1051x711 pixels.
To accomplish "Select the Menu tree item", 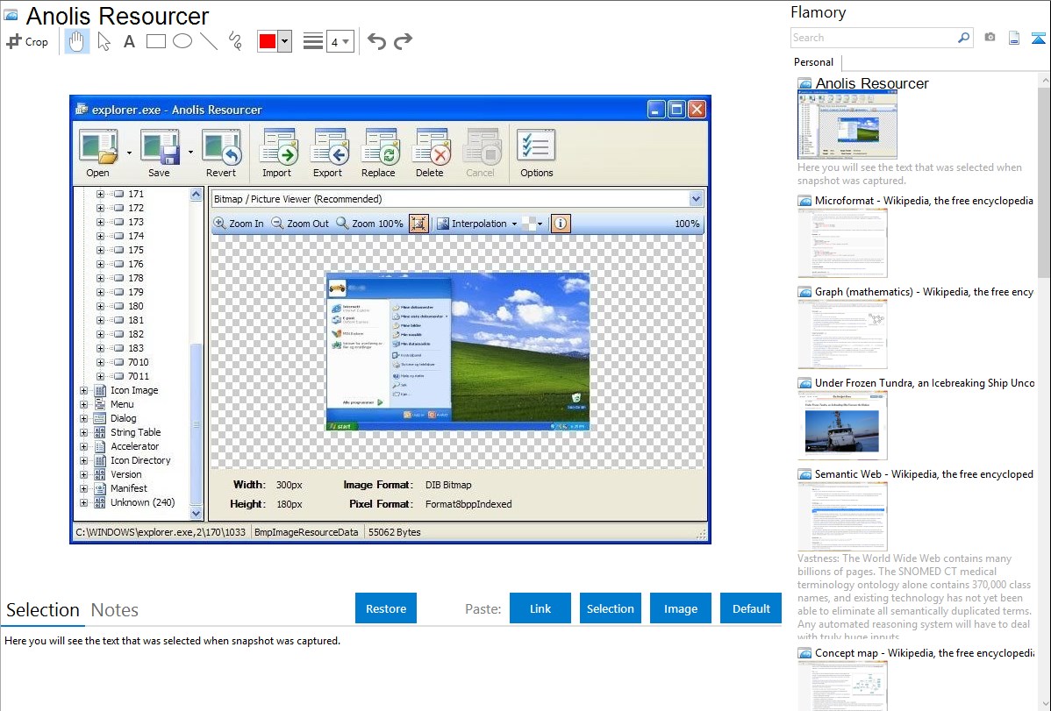I will click(122, 405).
